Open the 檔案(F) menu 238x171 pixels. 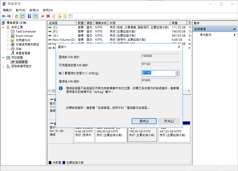pyautogui.click(x=7, y=10)
